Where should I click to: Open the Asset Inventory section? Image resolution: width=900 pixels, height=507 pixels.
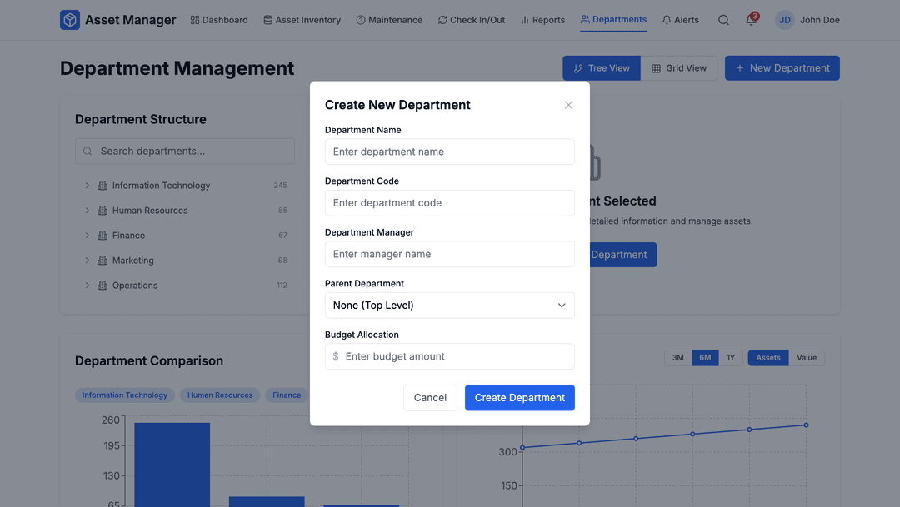pos(302,19)
